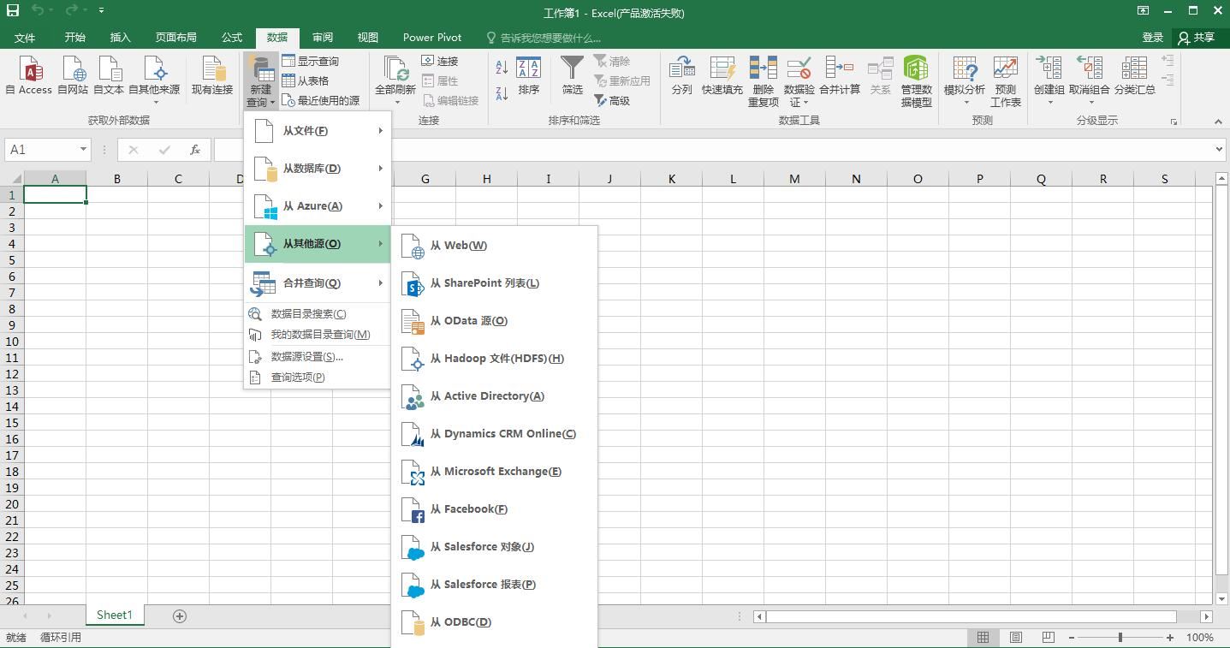Viewport: 1230px width, 648px height.
Task: Select 从 Dynamics CRM Online
Action: click(494, 434)
